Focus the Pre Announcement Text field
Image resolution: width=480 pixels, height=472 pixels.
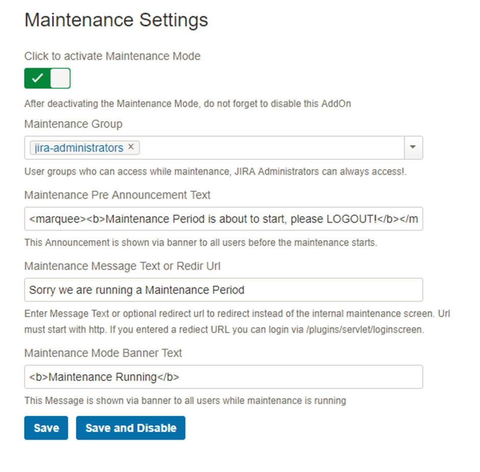tap(223, 219)
